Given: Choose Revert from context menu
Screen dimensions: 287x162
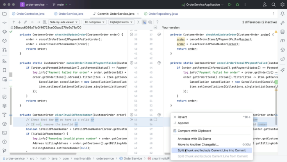Looking at the screenshot, I should [212, 117].
